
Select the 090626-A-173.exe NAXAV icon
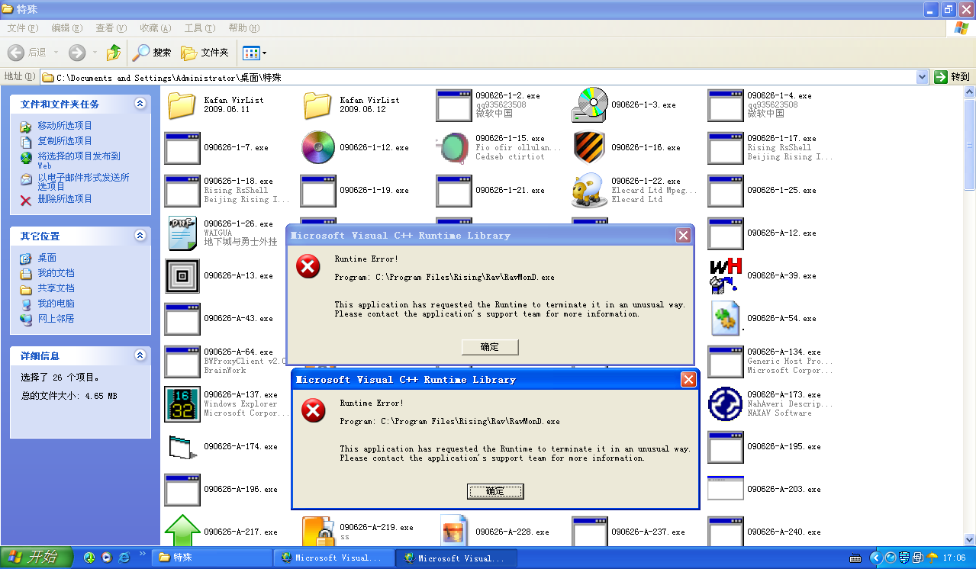(726, 404)
